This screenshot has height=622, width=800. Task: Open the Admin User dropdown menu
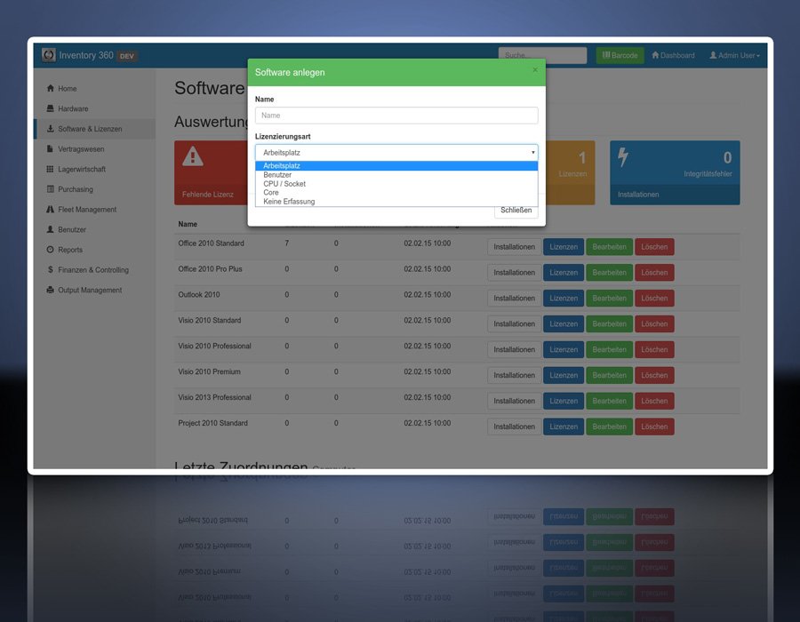734,55
